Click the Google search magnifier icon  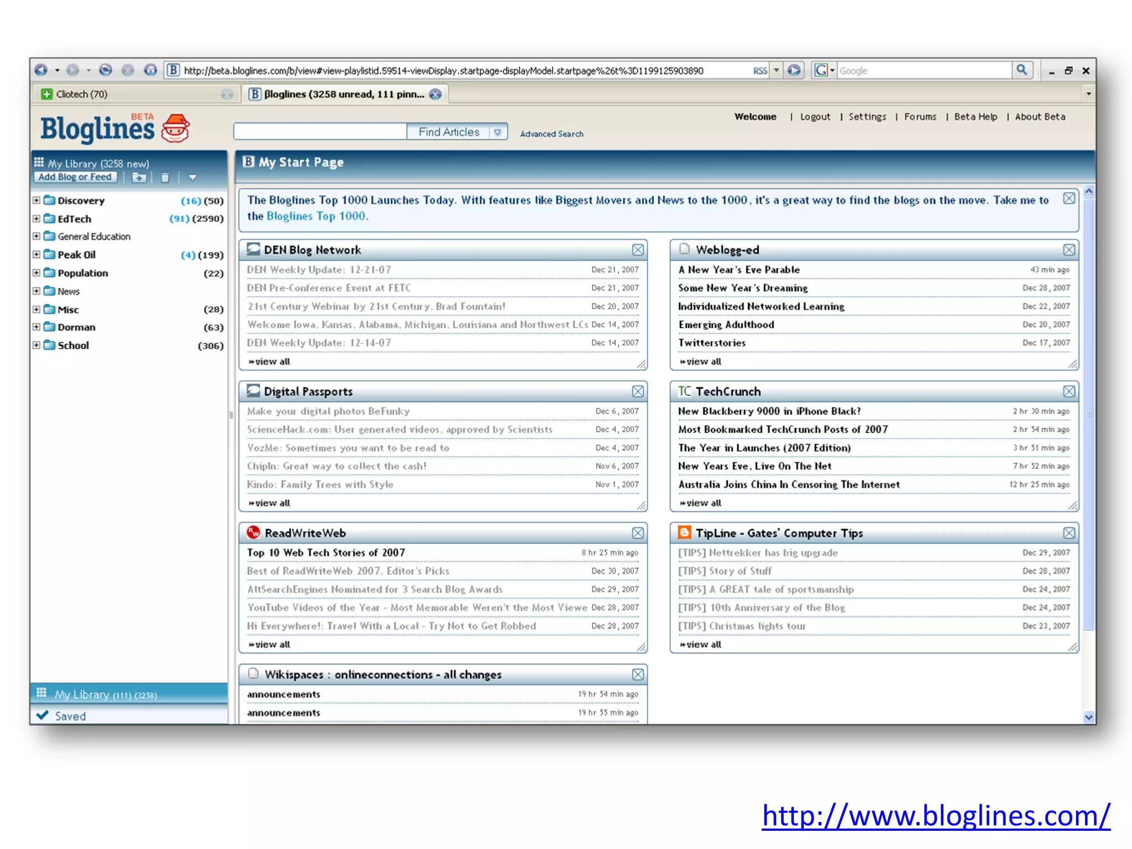(x=1022, y=70)
